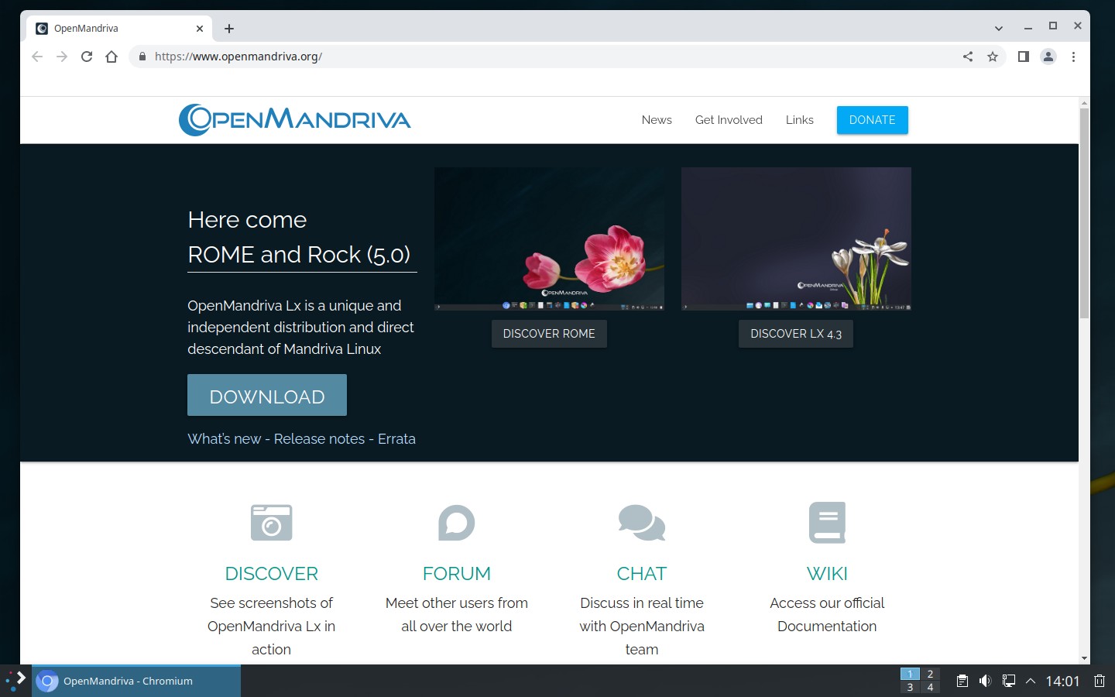1115x697 pixels.
Task: Click the Wiki book icon
Action: 827,523
